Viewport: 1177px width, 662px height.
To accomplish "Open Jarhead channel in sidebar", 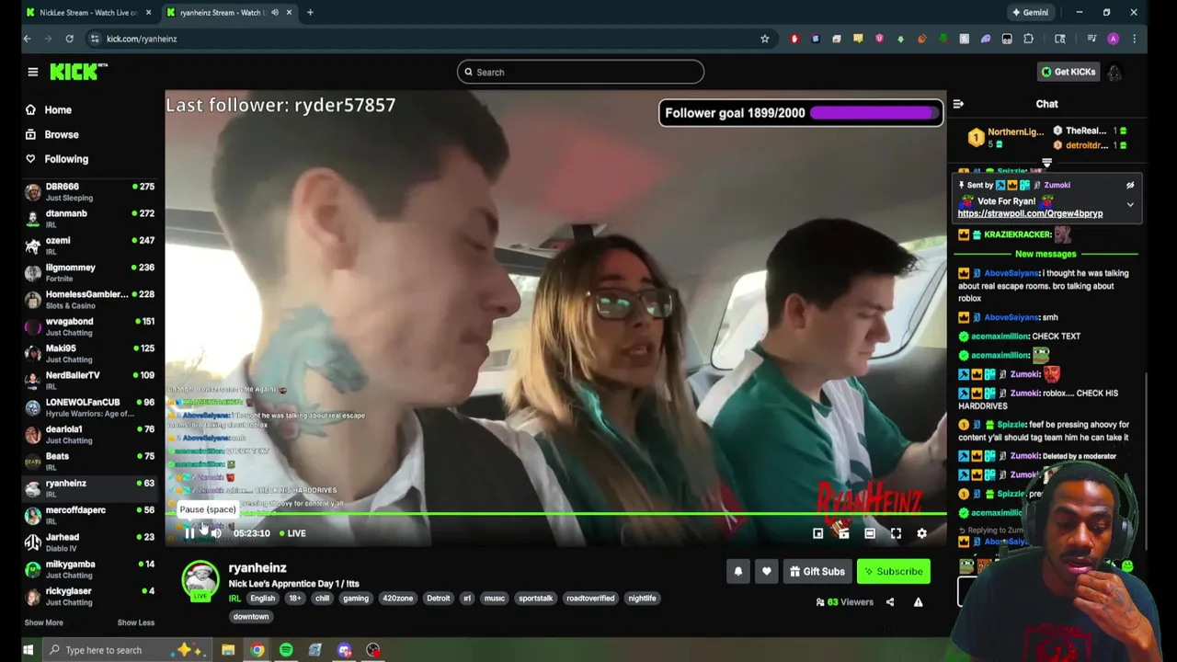I will 90,542.
